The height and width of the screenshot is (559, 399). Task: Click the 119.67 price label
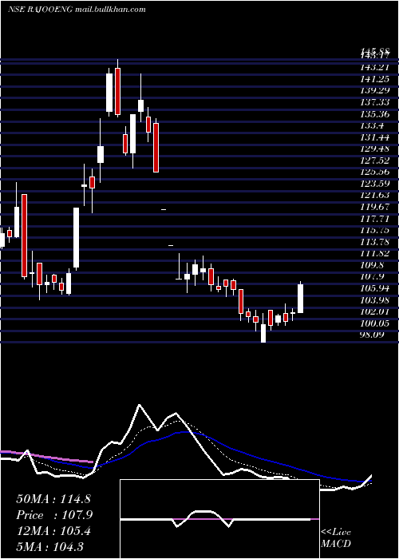pyautogui.click(x=375, y=207)
